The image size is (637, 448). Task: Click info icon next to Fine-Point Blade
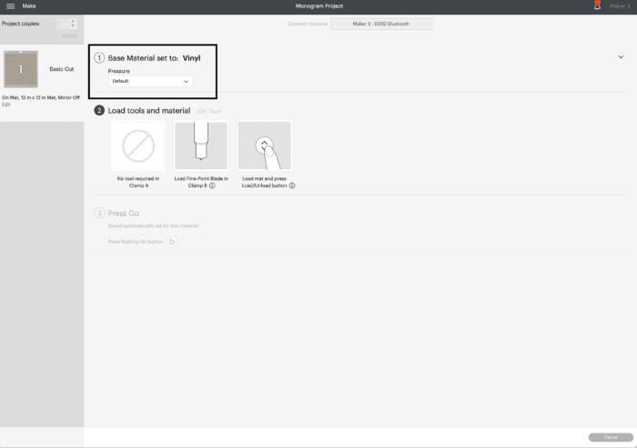tap(212, 185)
